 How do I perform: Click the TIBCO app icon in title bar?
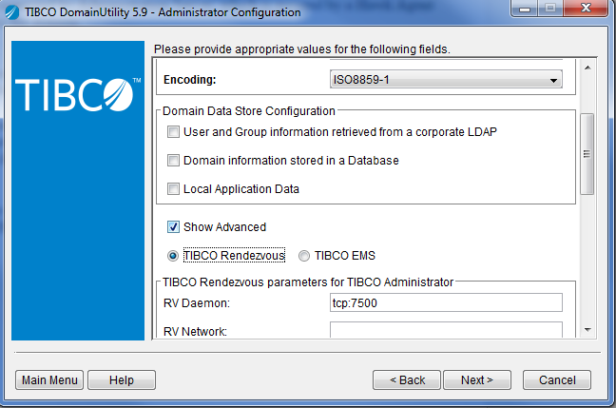click(x=11, y=12)
